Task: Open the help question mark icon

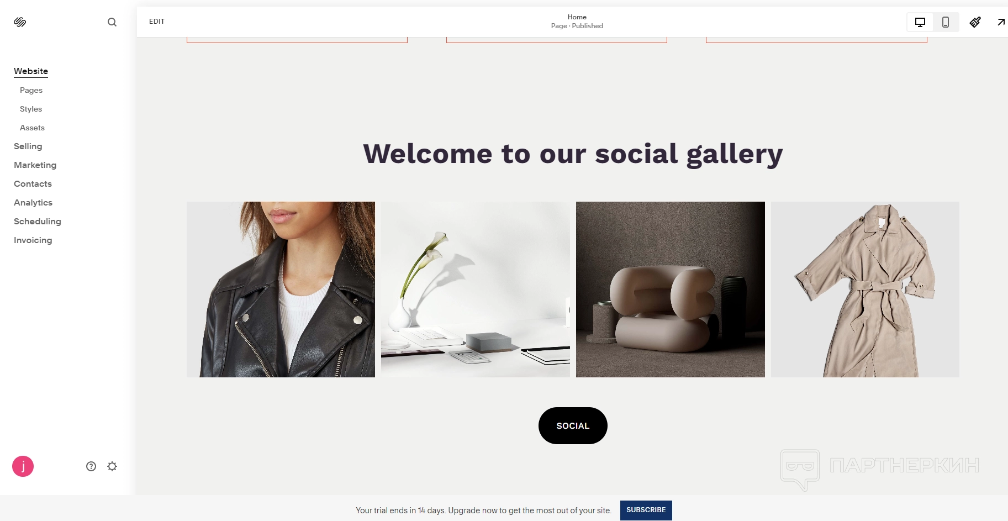Action: (x=91, y=466)
